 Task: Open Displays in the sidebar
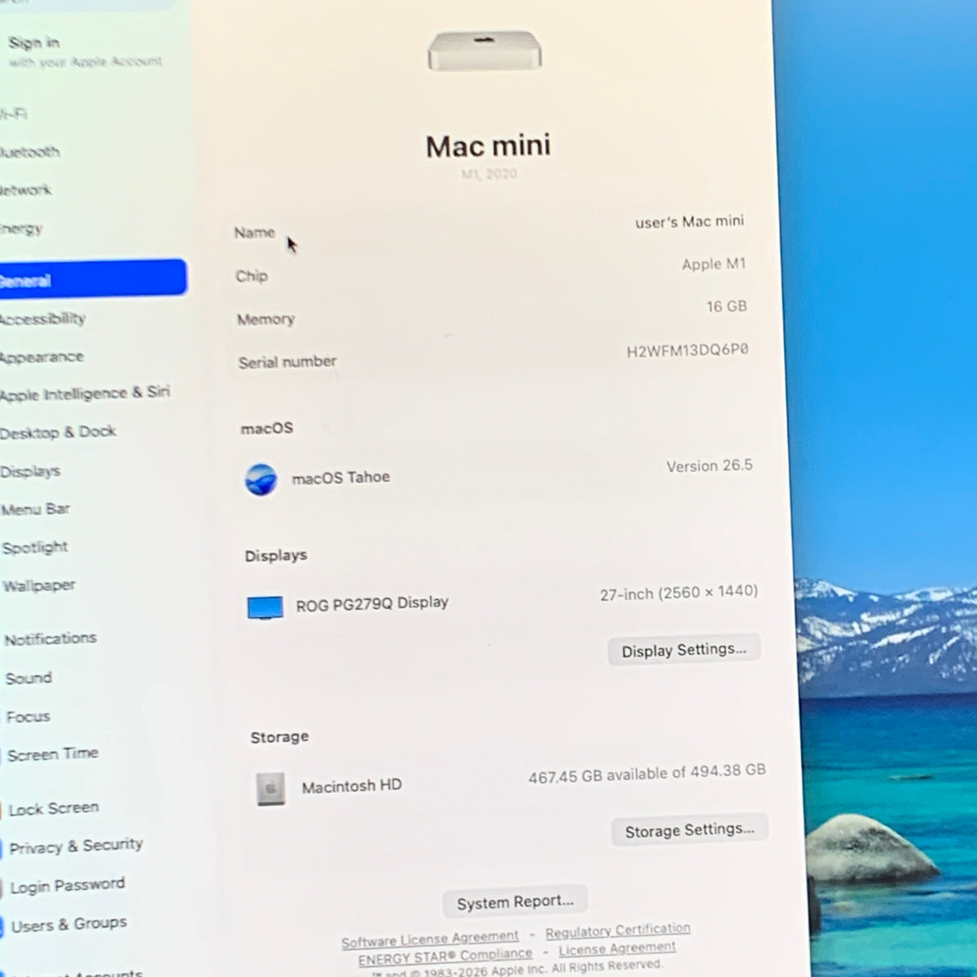pos(30,471)
